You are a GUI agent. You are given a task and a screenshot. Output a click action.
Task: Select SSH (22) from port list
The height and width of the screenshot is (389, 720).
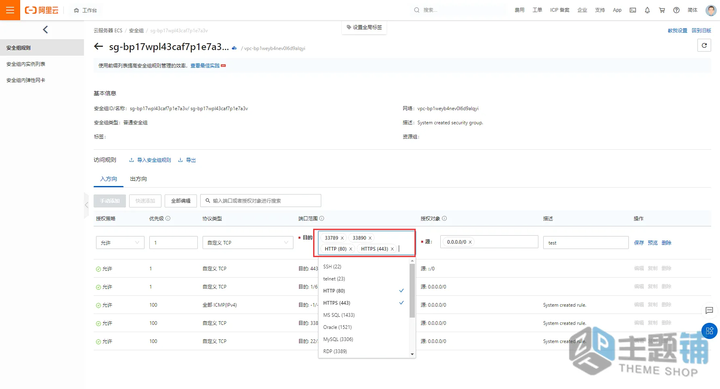pyautogui.click(x=364, y=267)
